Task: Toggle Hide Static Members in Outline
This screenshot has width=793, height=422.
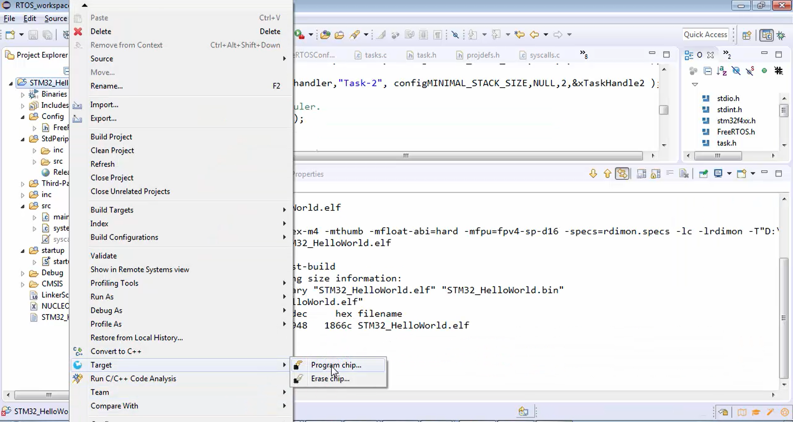Action: pyautogui.click(x=750, y=71)
